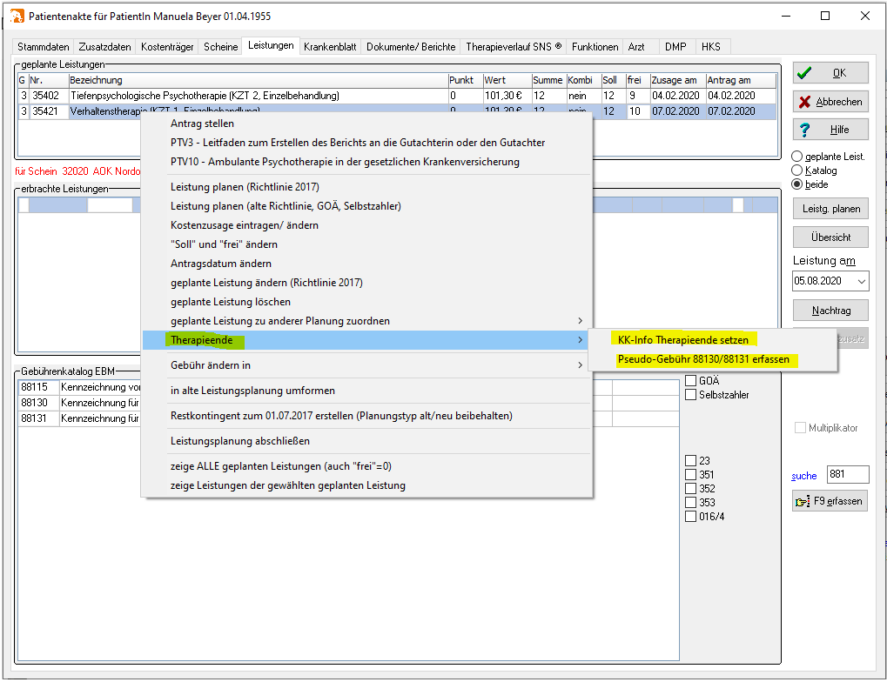This screenshot has width=887, height=682.
Task: Open the HKS tab
Action: [711, 47]
